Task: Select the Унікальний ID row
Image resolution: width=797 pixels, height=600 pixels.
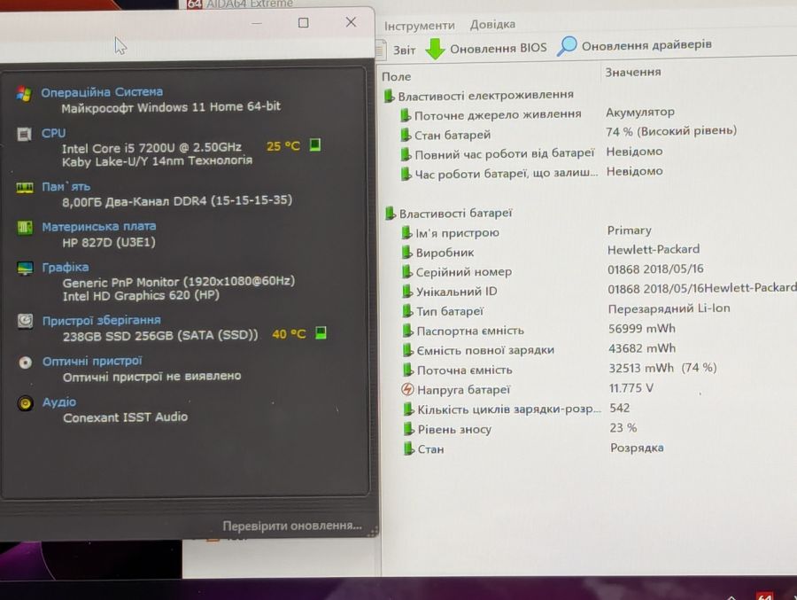Action: click(x=456, y=292)
